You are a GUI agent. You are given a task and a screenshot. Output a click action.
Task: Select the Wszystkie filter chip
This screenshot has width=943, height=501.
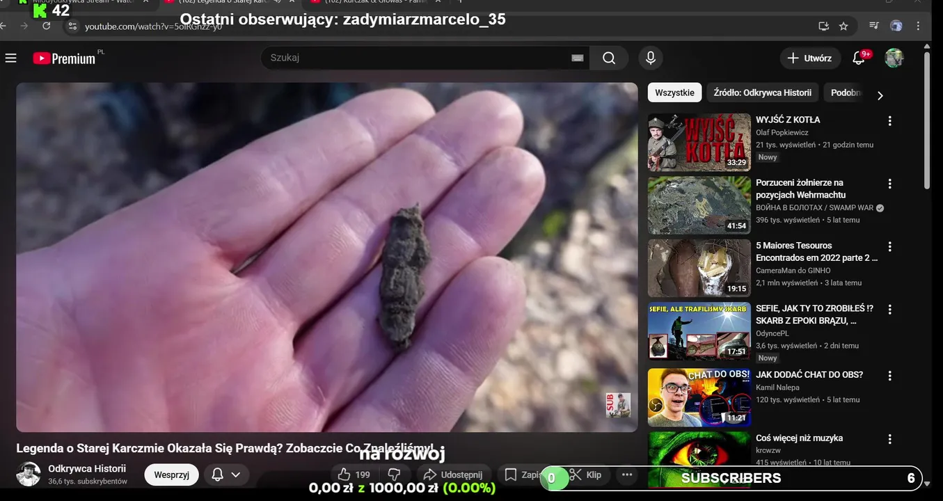[x=674, y=93]
